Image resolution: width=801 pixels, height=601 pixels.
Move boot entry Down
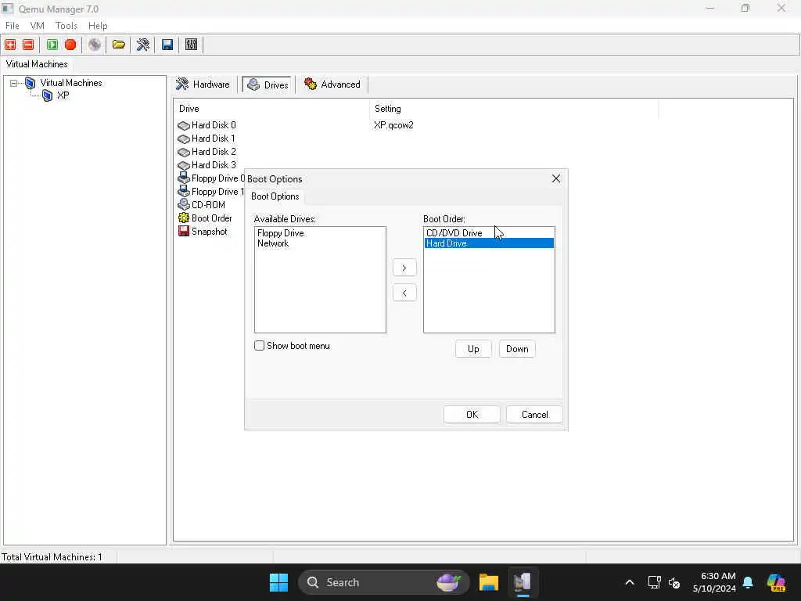pos(517,348)
